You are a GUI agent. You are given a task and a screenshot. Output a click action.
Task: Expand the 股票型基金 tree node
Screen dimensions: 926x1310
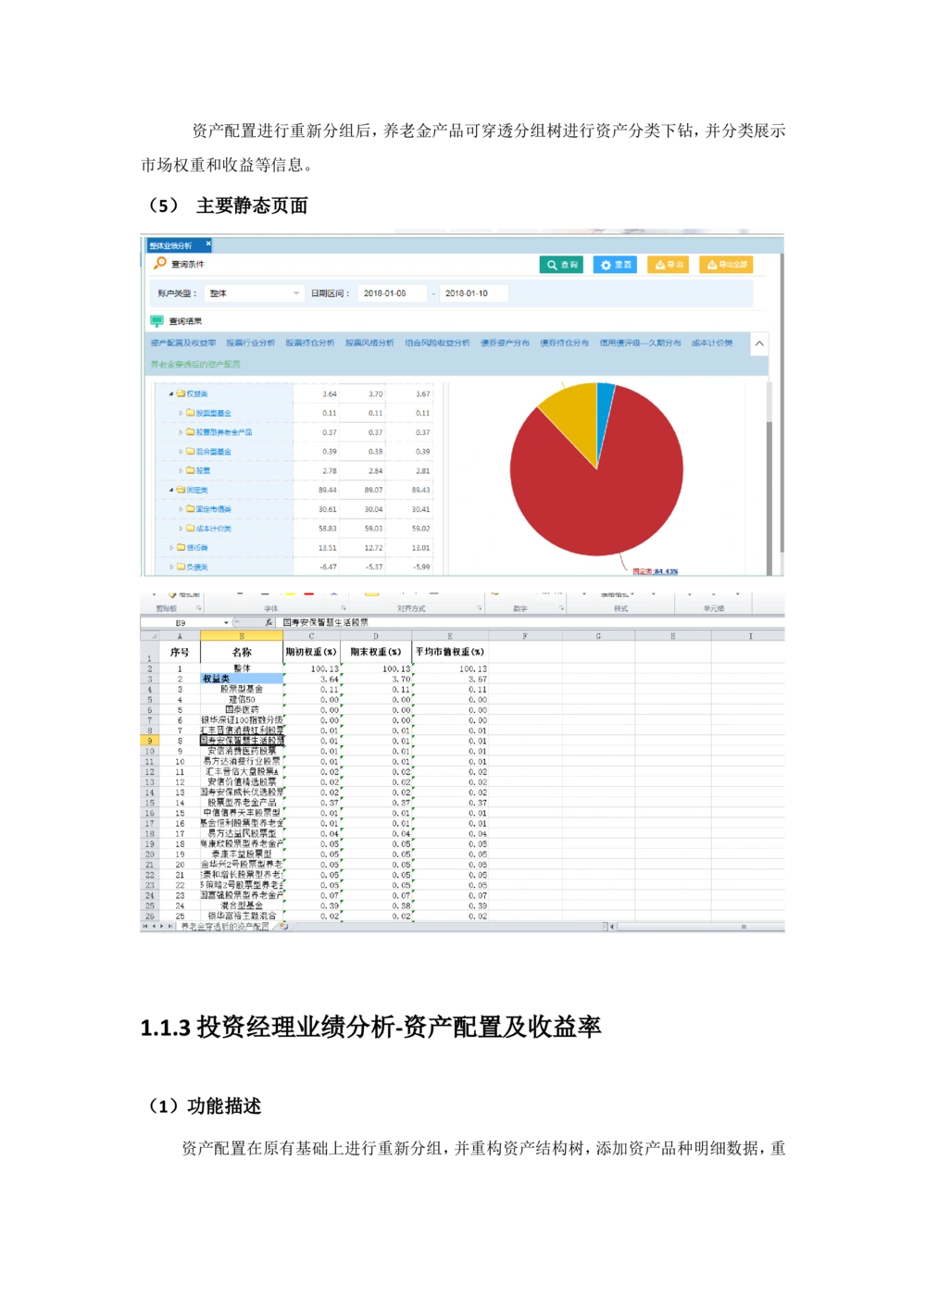point(181,414)
